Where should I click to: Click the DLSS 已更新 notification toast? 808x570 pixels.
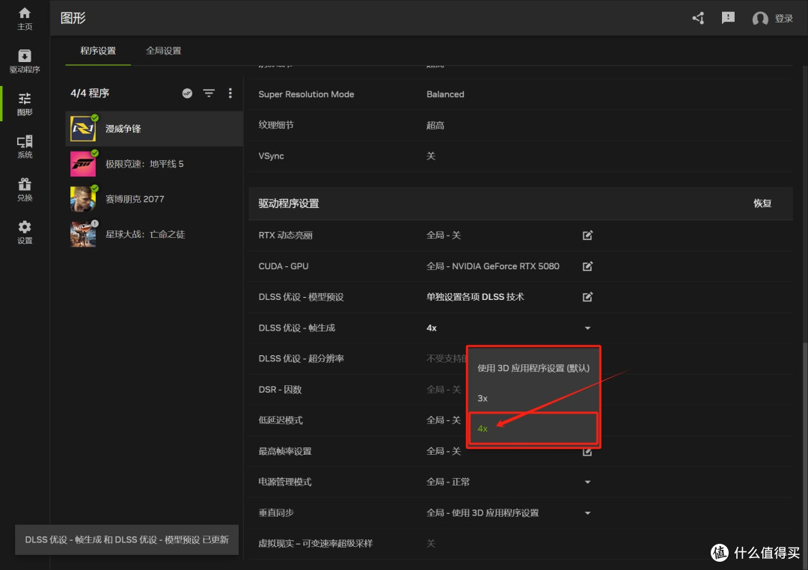pyautogui.click(x=126, y=539)
